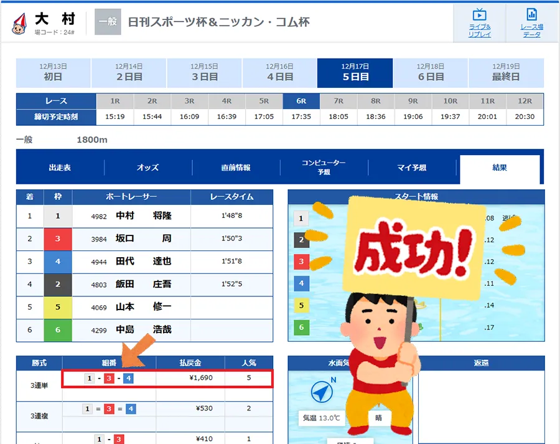Image resolution: width=560 pixels, height=444 pixels.
Task: Choose the 12月19日 最終日 date tab
Action: [x=506, y=72]
